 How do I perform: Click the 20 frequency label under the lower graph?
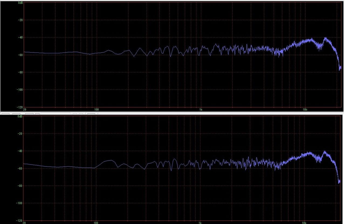[24, 223]
